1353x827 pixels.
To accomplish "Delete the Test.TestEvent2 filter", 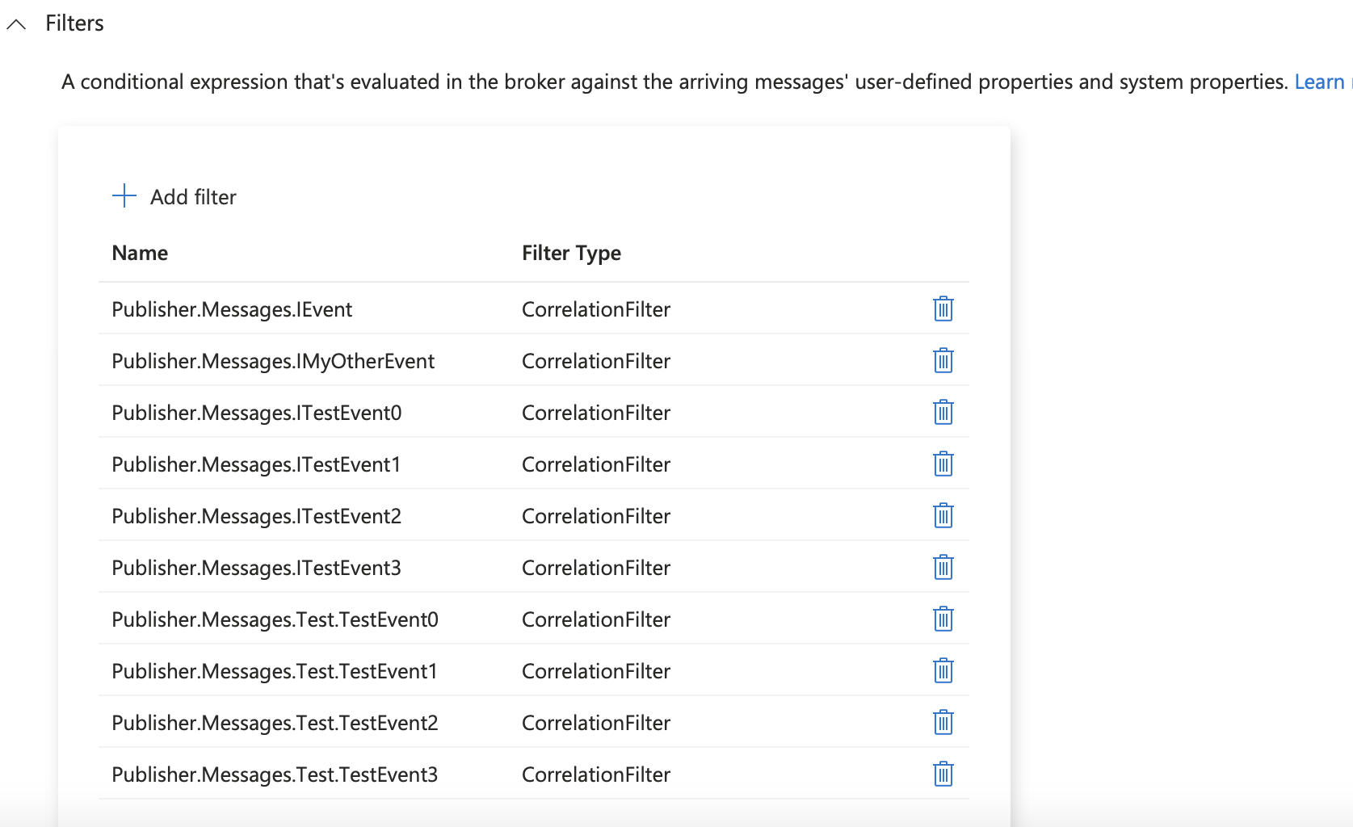I will point(943,722).
